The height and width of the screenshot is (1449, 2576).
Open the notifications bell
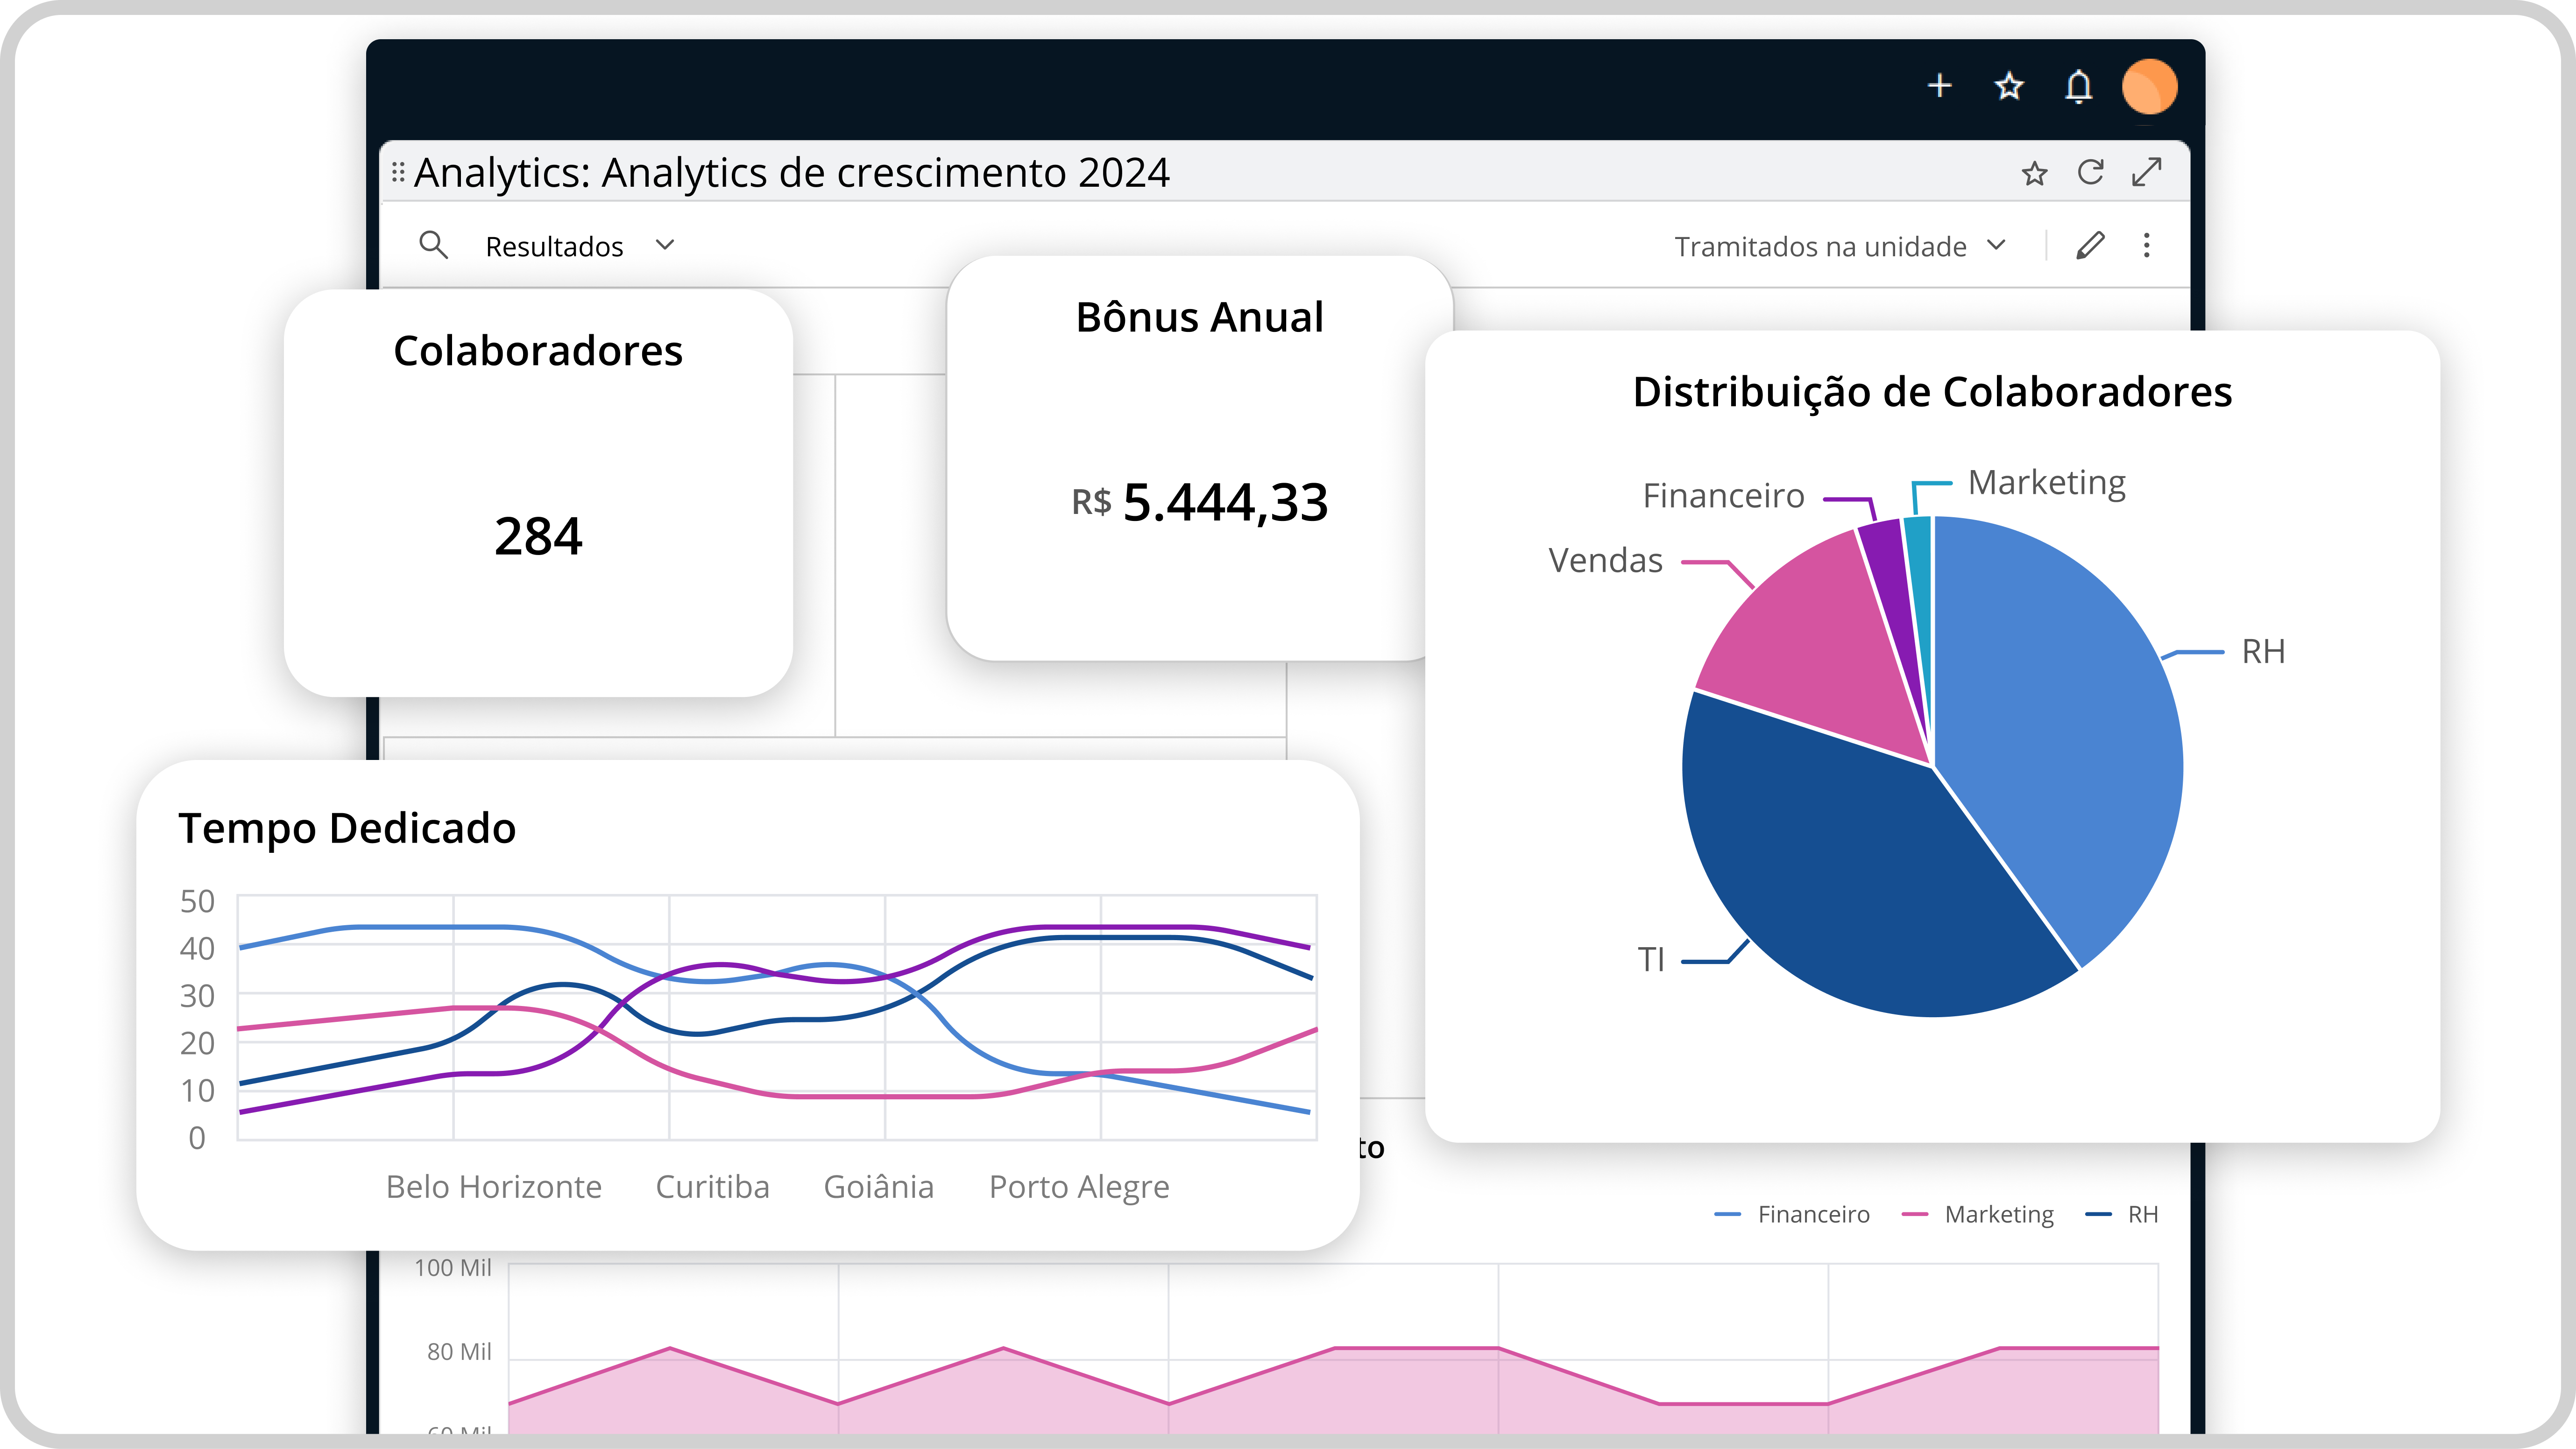(2079, 87)
